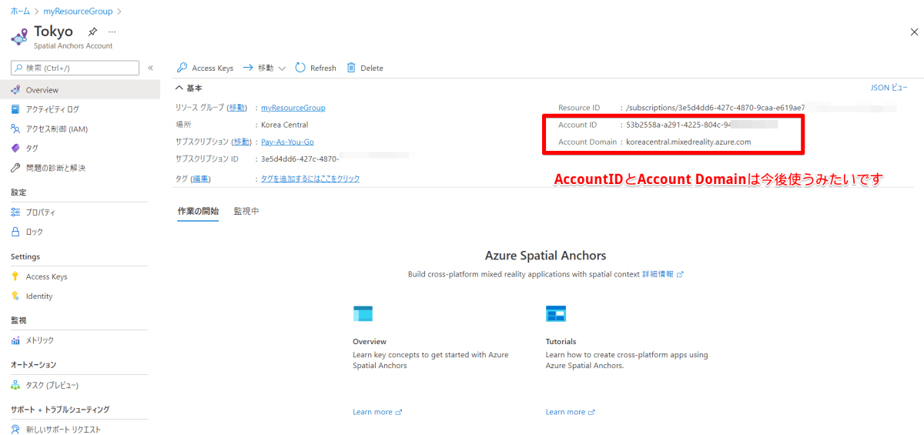924x435 pixels.
Task: Click the Delete trash command
Action: pyautogui.click(x=365, y=68)
